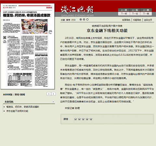Return to 返回主页 home page
The image size is (156, 146).
click(148, 20)
